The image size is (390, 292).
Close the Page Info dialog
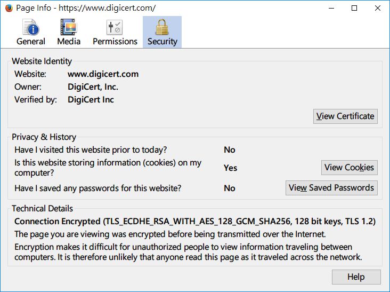[x=378, y=8]
